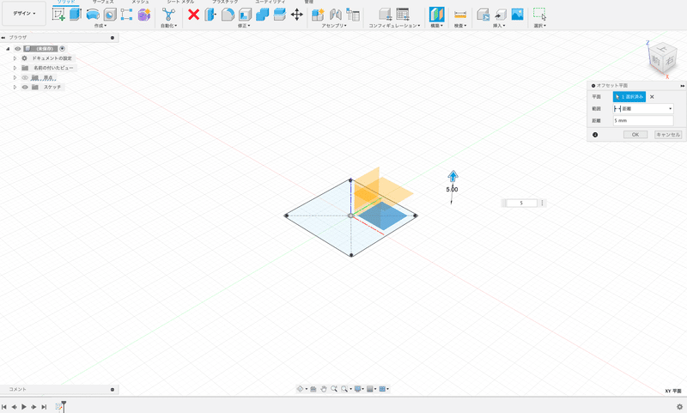Image resolution: width=687 pixels, height=413 pixels.
Task: Activate the root component radio button
Action: click(x=62, y=49)
